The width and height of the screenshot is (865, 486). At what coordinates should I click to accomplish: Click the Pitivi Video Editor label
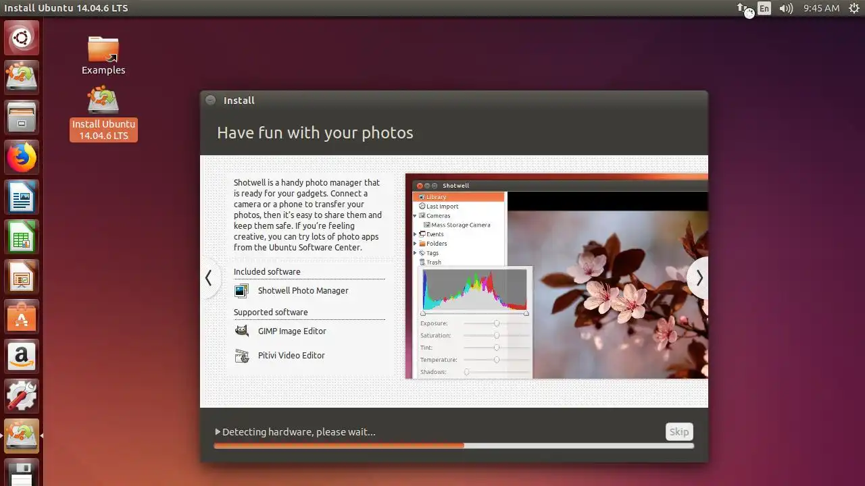[291, 356]
